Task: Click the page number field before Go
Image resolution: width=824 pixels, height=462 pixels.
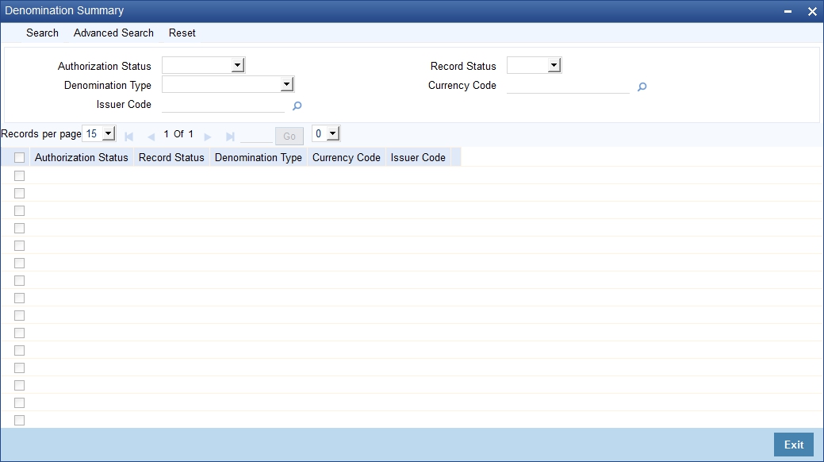Action: 256,137
